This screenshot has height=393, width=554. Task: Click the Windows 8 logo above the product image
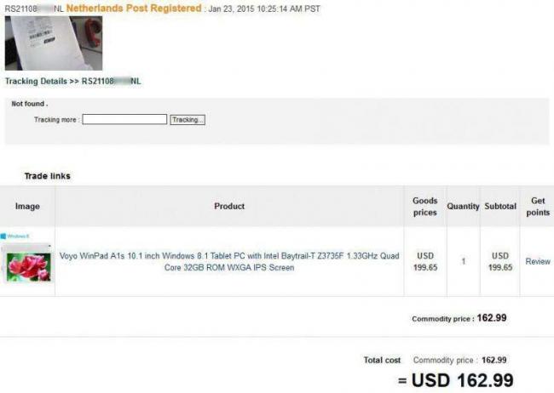pos(15,236)
